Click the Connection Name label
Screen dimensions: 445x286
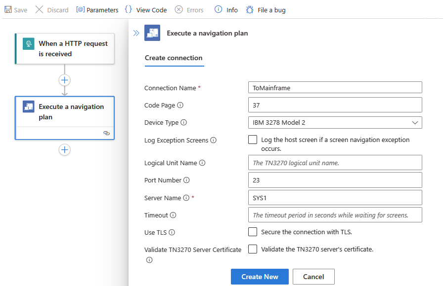[x=170, y=88]
